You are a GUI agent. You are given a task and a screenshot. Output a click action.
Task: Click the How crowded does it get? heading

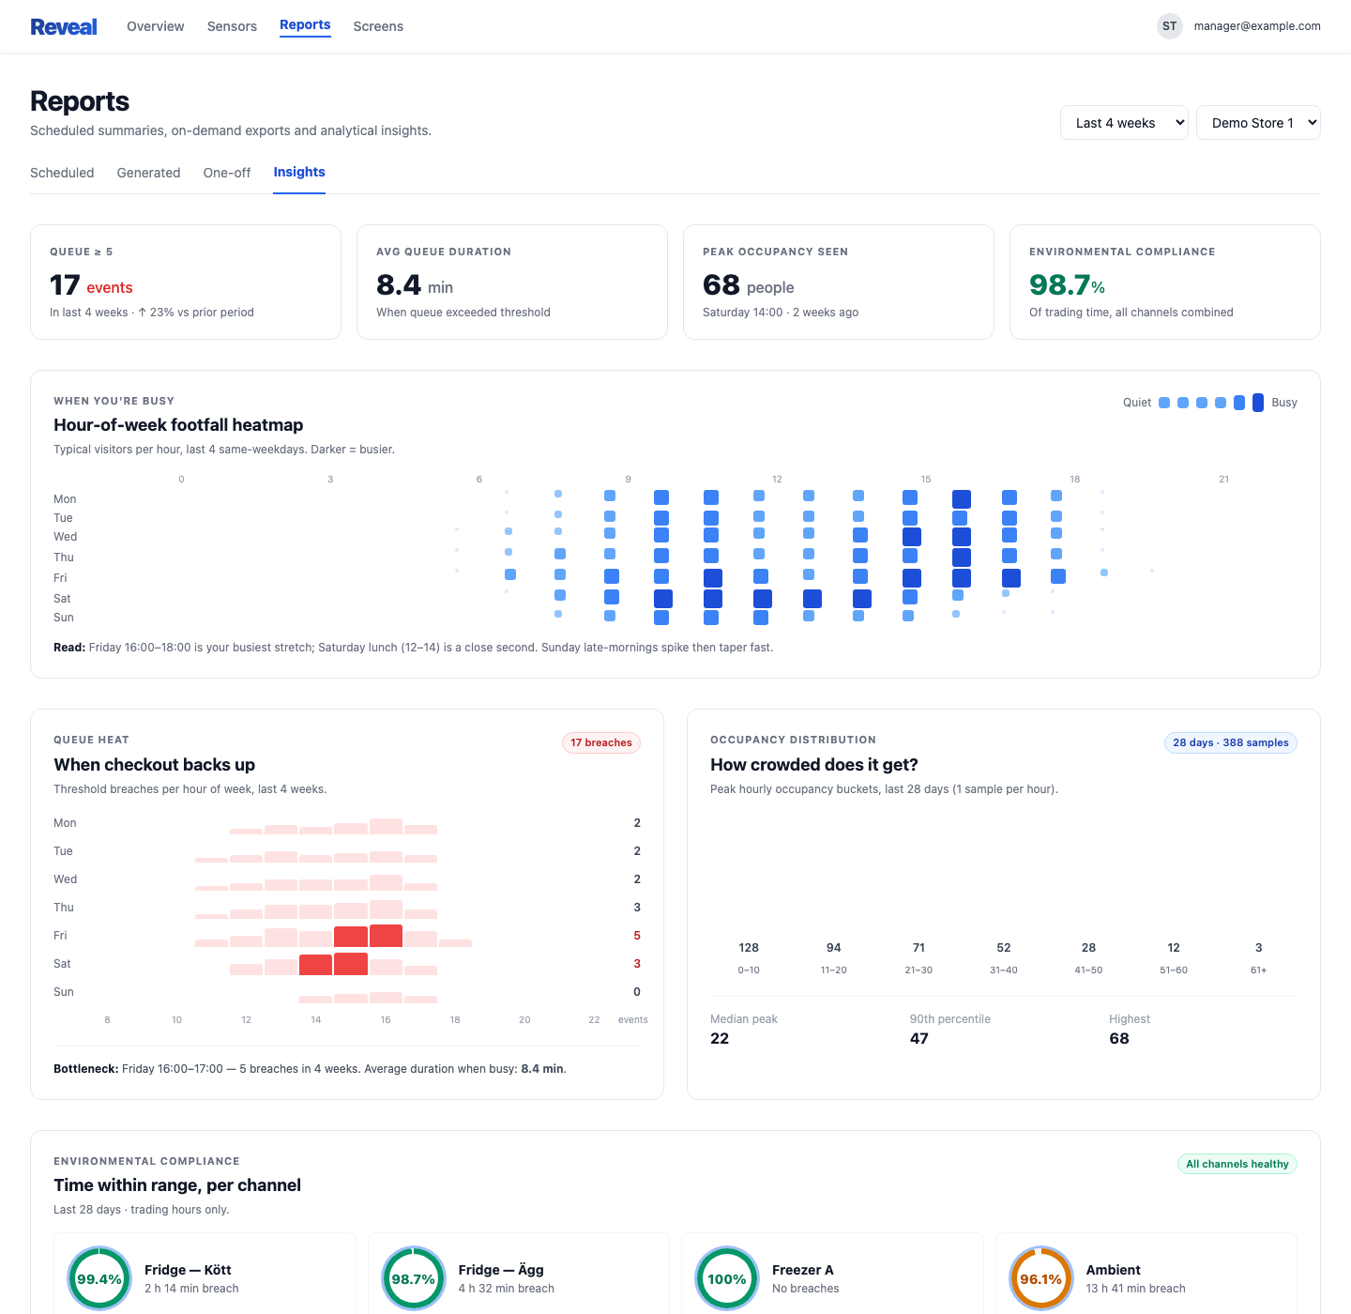[x=814, y=765]
